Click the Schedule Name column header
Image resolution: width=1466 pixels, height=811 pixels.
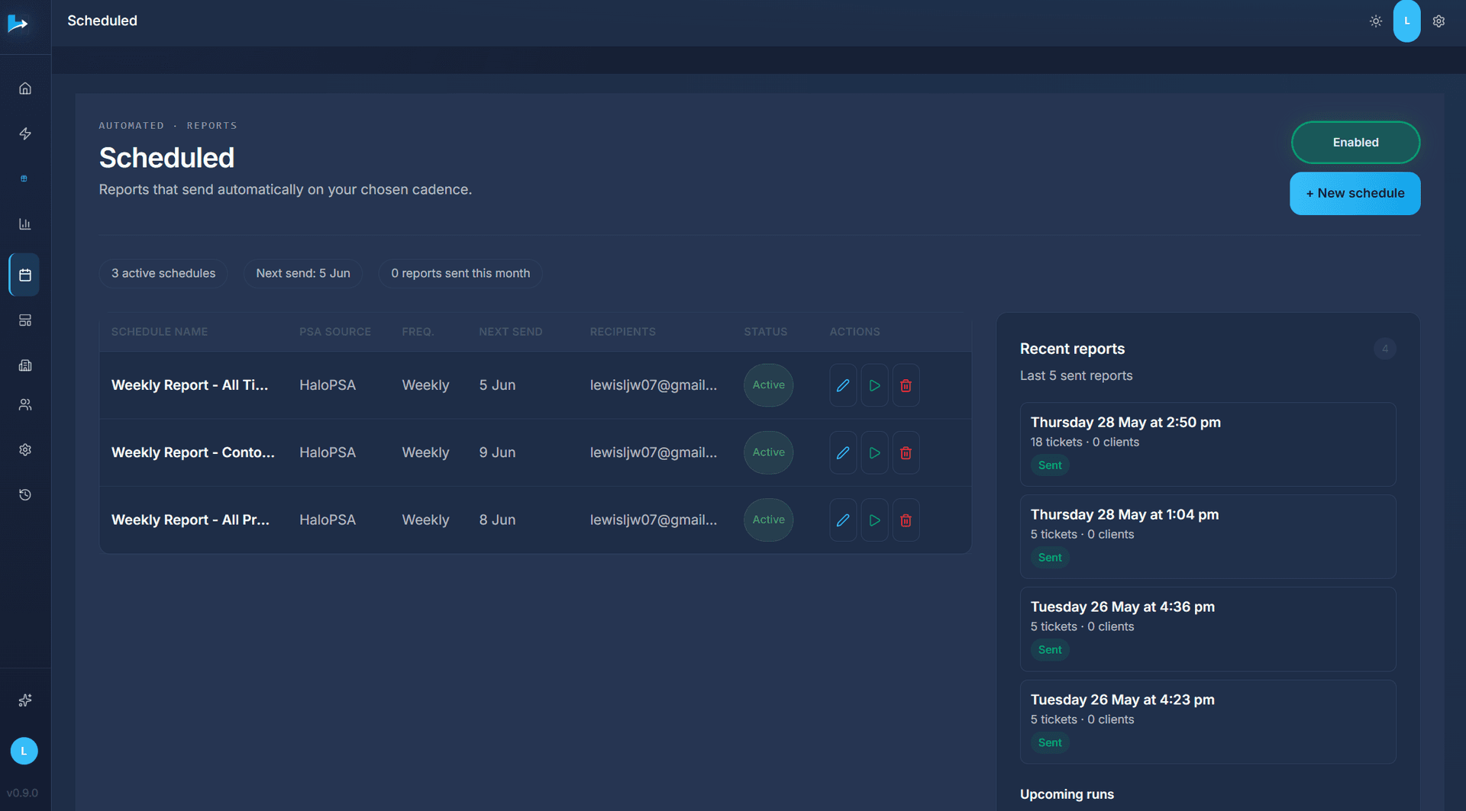[x=160, y=332]
